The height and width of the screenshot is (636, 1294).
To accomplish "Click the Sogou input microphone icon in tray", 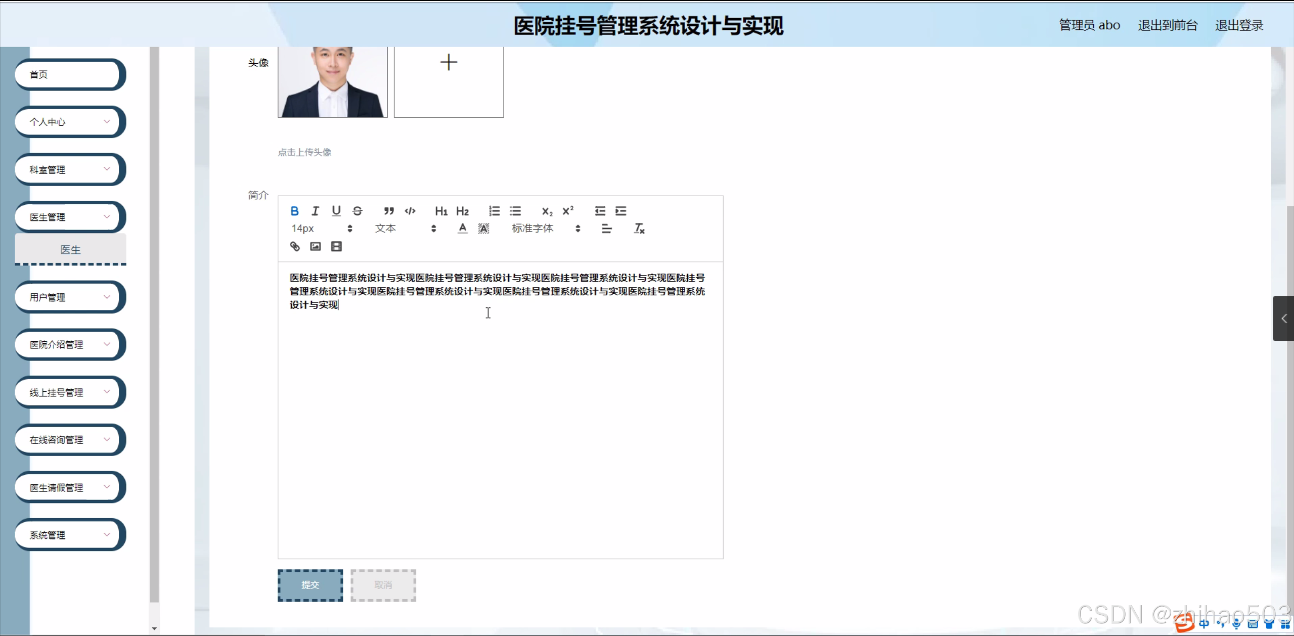I will pyautogui.click(x=1235, y=623).
